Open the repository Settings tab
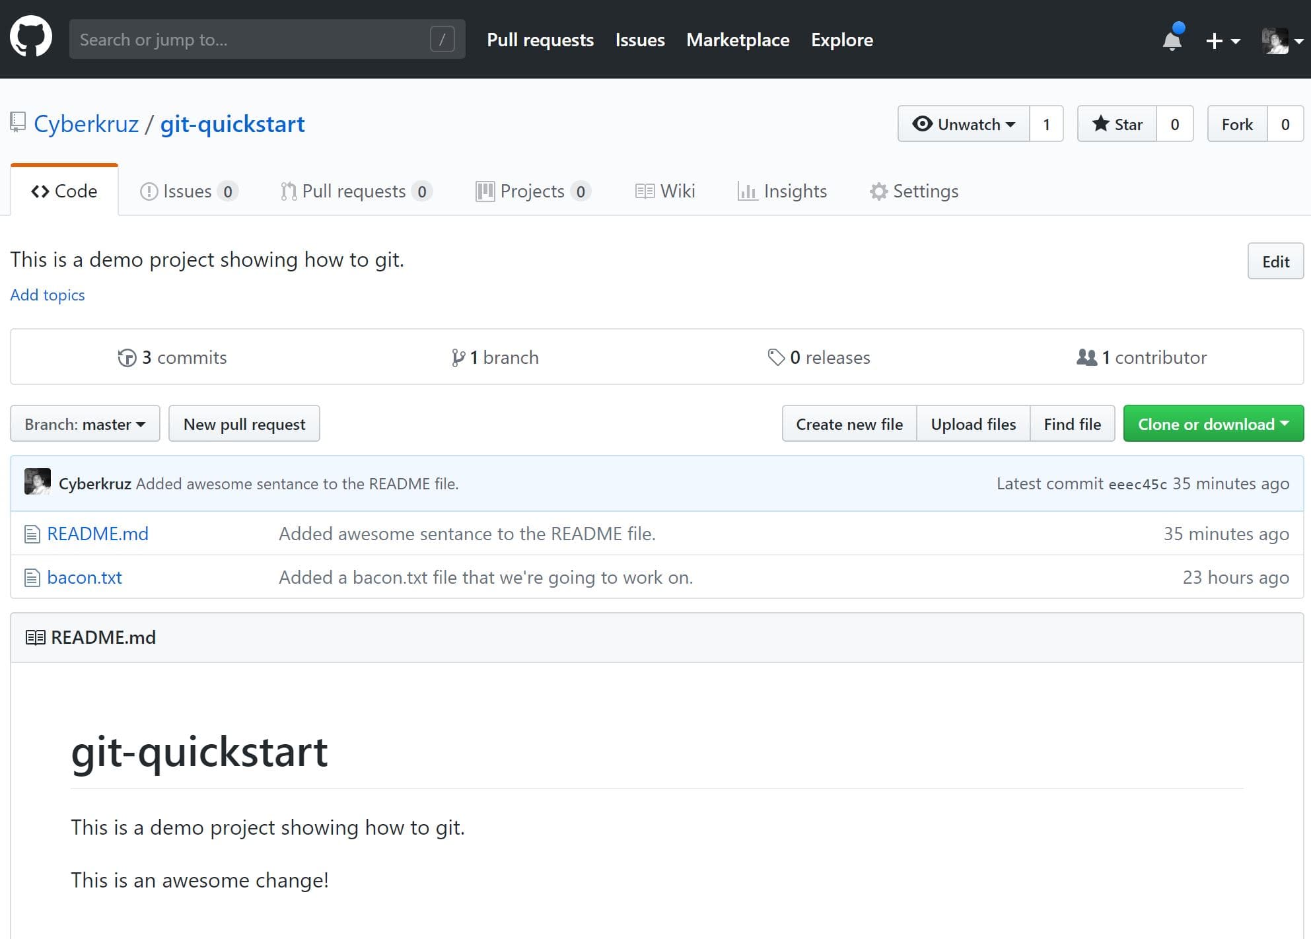The height and width of the screenshot is (939, 1311). click(914, 191)
